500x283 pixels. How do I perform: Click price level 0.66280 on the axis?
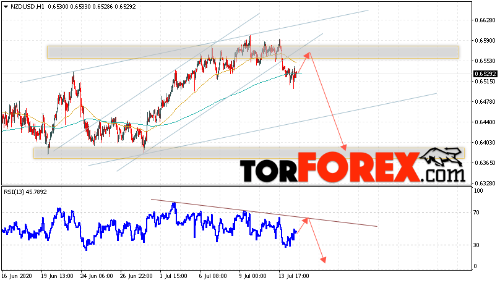(x=485, y=20)
